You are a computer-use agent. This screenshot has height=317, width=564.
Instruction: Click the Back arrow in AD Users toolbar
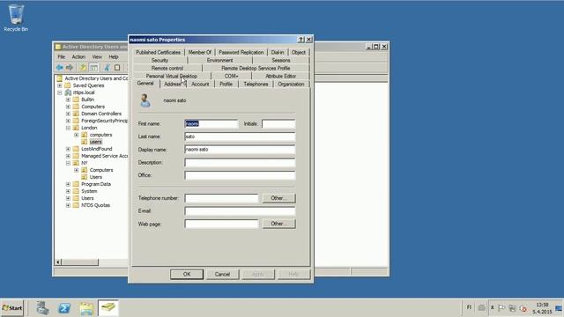coord(60,68)
